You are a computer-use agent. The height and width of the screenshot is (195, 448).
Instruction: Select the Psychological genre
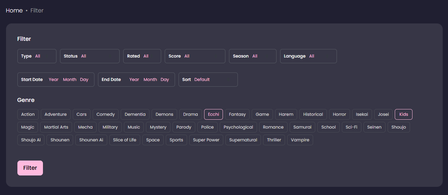[x=238, y=127]
